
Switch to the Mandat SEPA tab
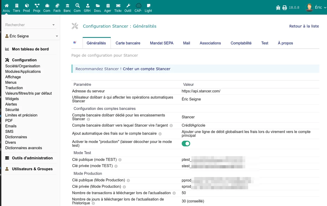[162, 43]
